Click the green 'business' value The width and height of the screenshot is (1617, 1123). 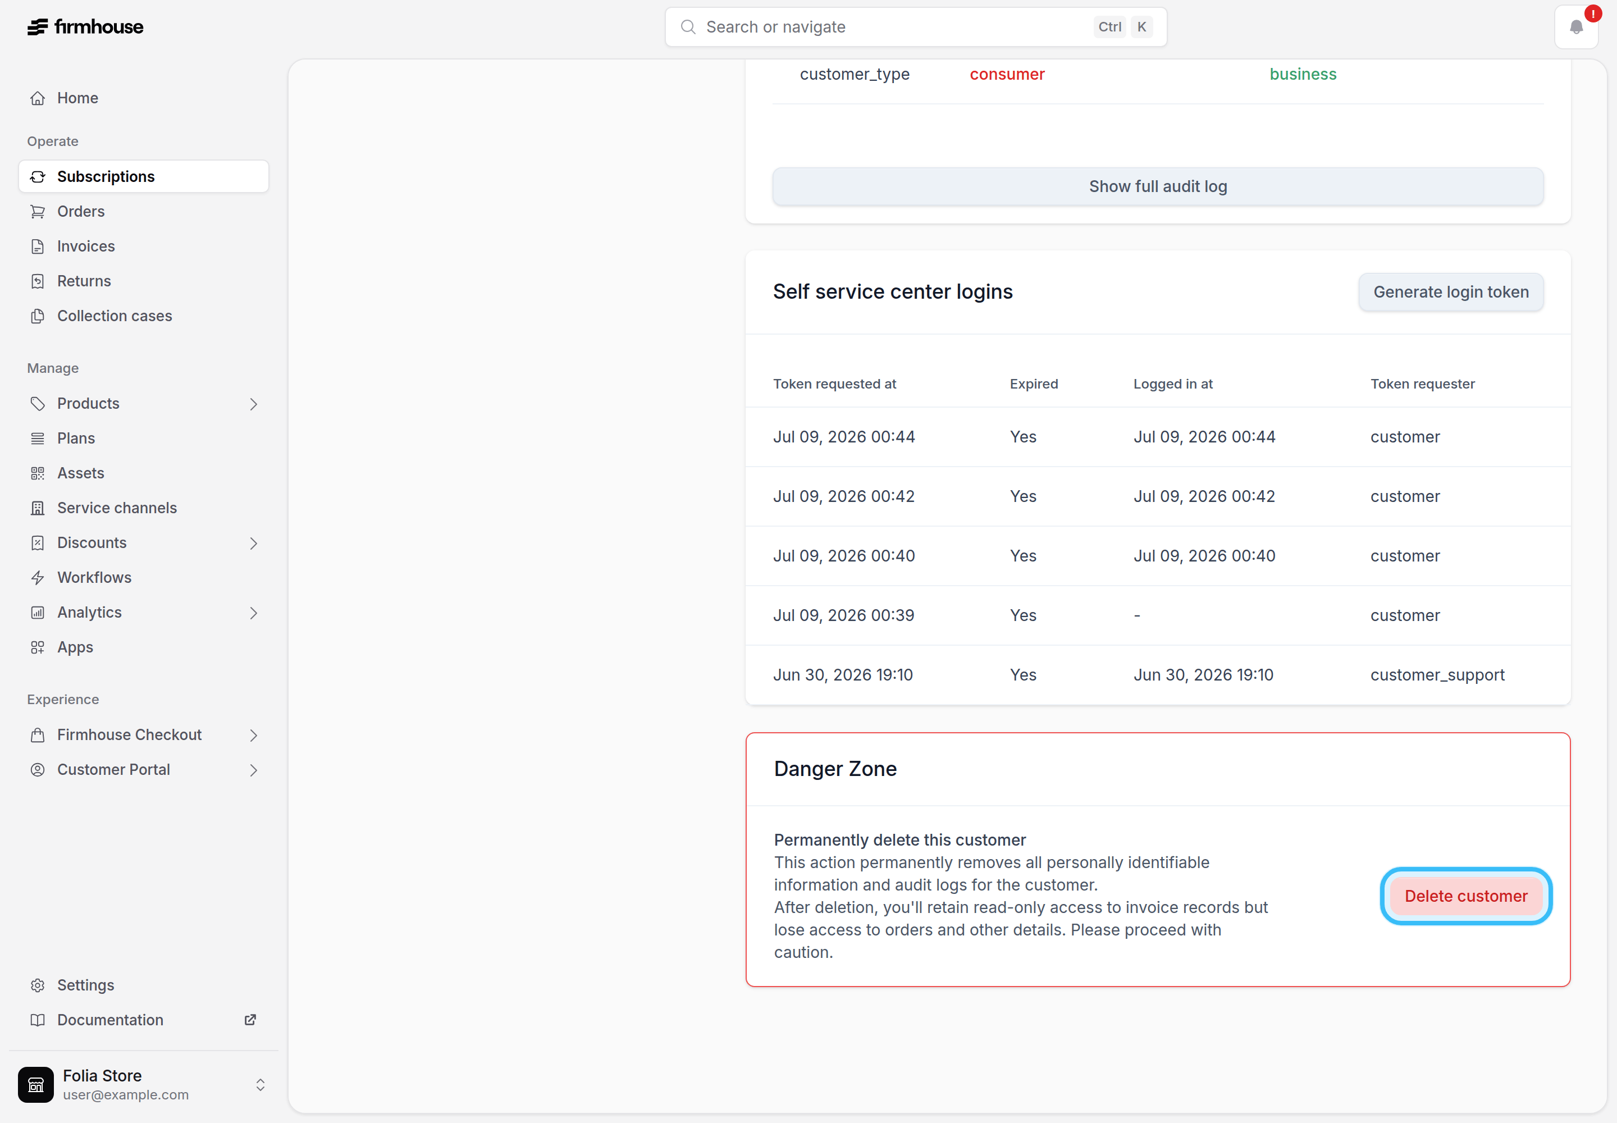pos(1303,74)
